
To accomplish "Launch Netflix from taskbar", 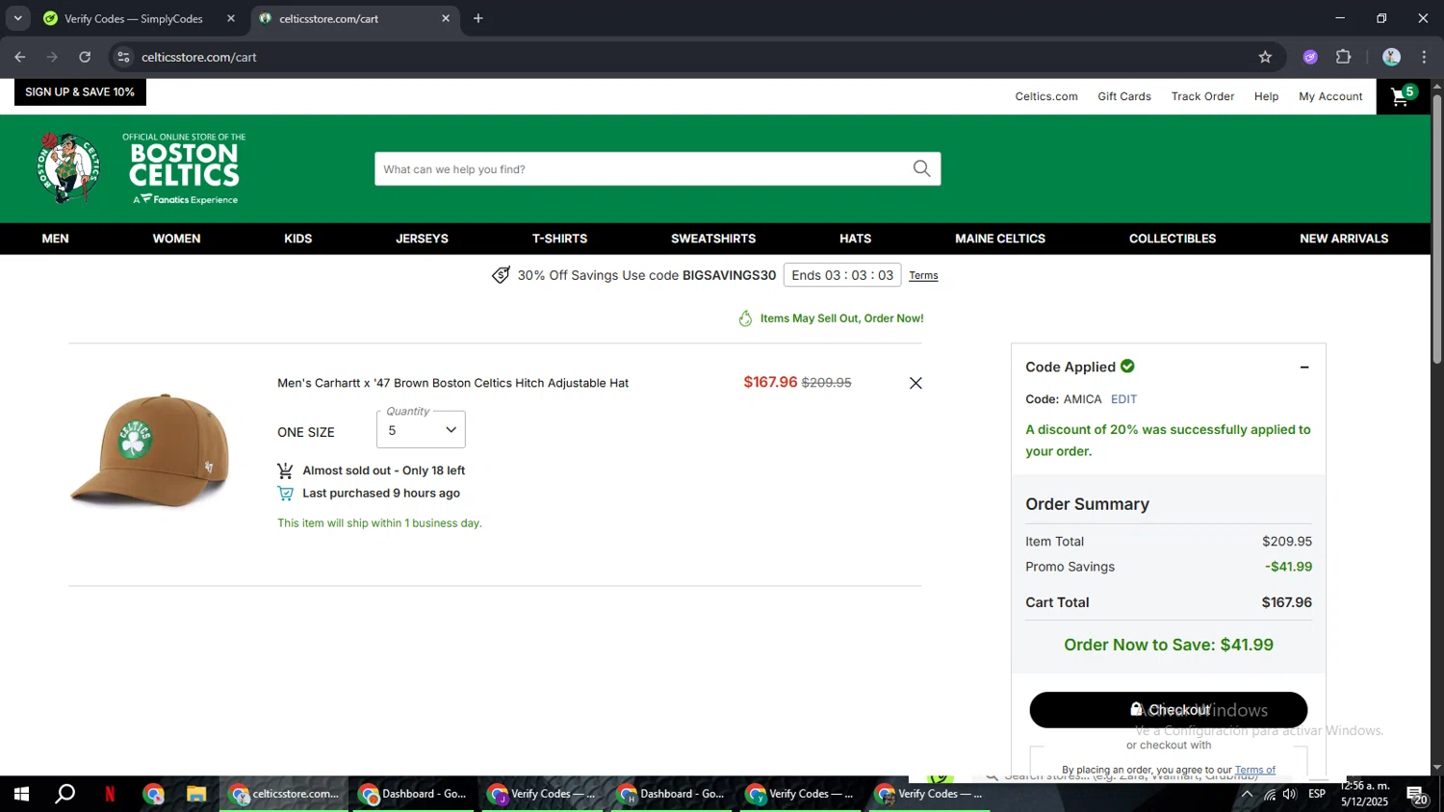I will pos(110,794).
